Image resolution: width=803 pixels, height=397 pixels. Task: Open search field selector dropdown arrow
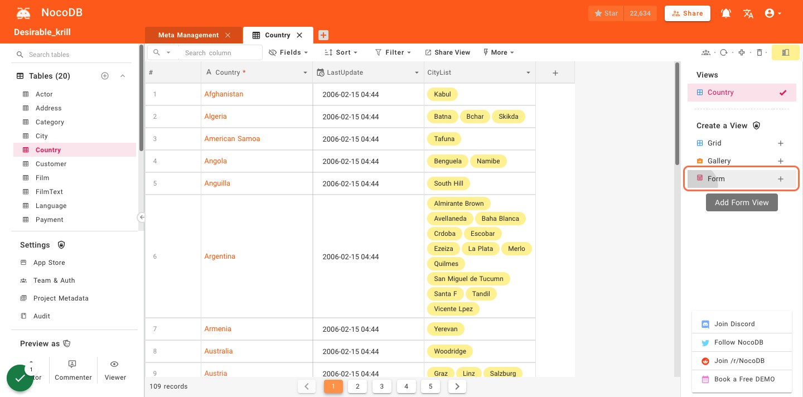(x=168, y=52)
